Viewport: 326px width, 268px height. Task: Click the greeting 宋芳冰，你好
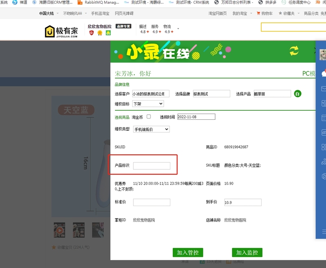point(133,73)
